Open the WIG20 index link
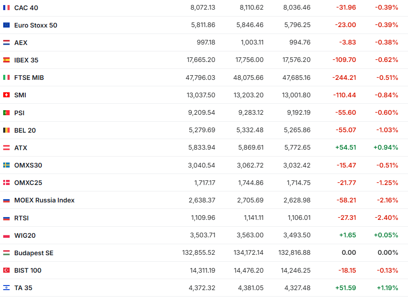 tap(25, 235)
